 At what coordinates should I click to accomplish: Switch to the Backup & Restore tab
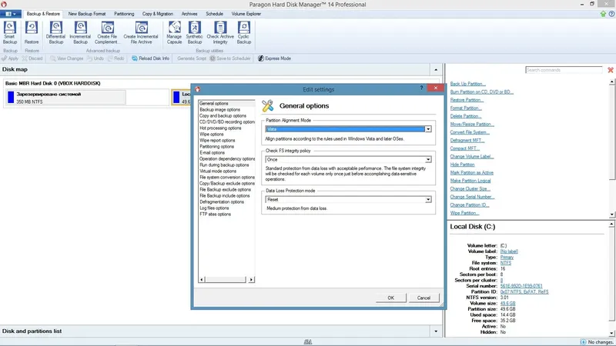43,14
